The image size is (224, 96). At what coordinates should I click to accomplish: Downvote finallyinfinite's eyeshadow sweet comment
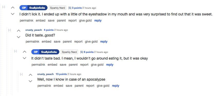pyautogui.click(x=13, y=14)
